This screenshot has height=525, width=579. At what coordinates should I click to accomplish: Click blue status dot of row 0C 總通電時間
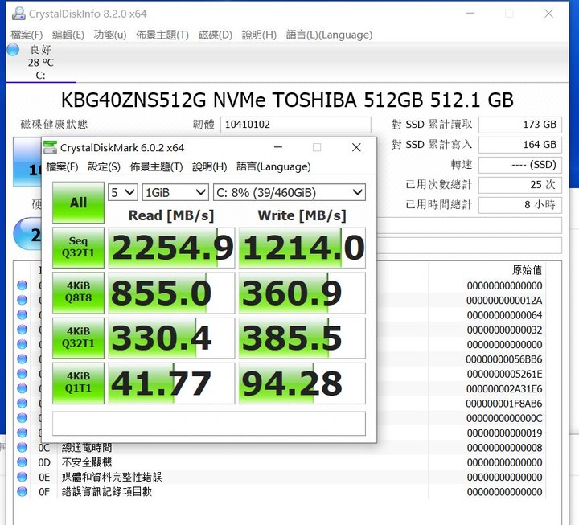coord(23,448)
